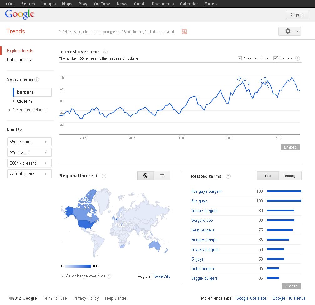
Task: Open Terms of Use in footer
Action: click(x=55, y=298)
